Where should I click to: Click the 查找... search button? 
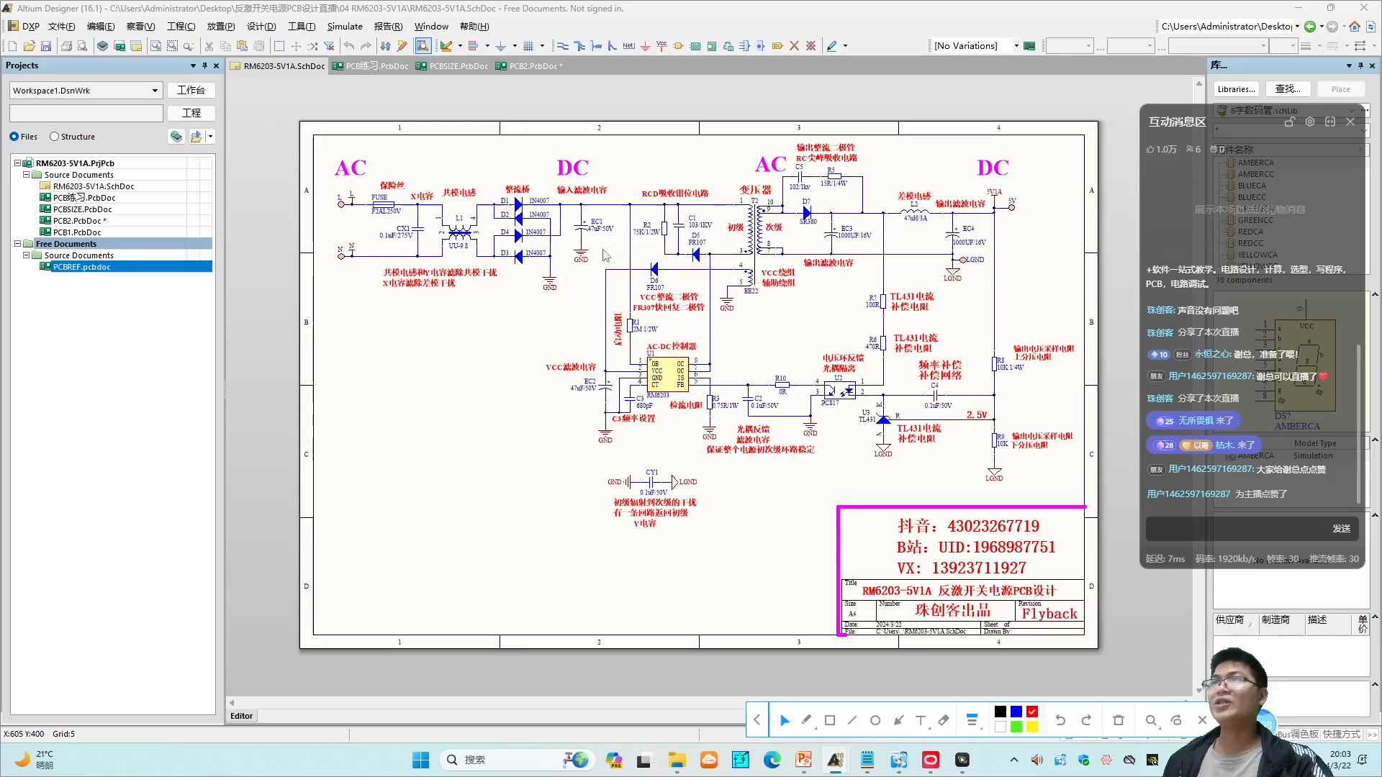pos(1288,89)
